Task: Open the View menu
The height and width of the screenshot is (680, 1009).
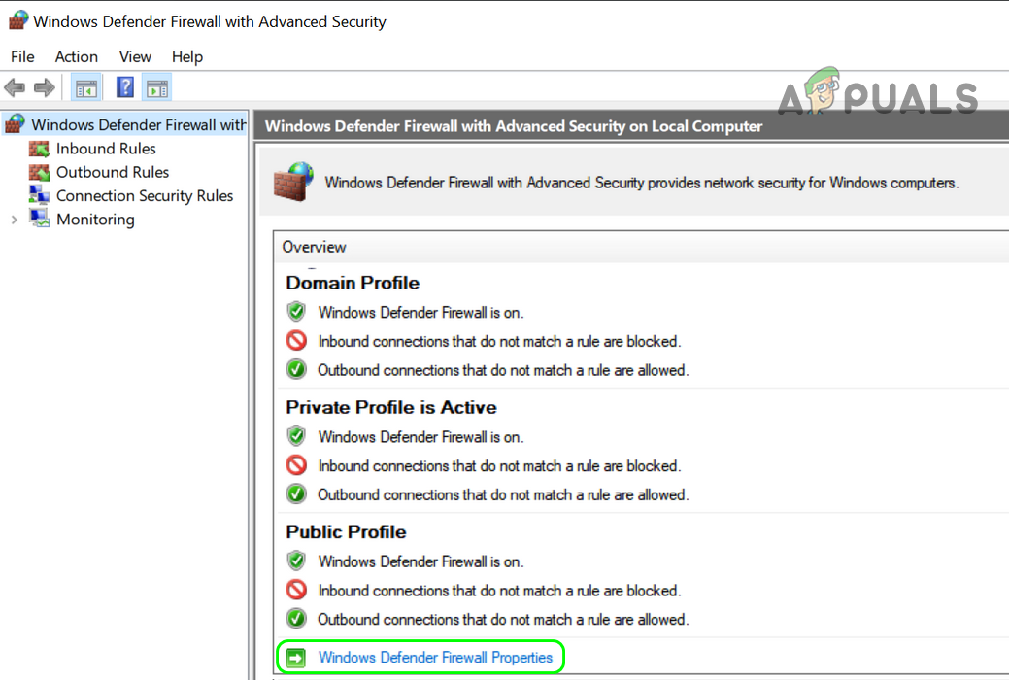Action: (135, 56)
